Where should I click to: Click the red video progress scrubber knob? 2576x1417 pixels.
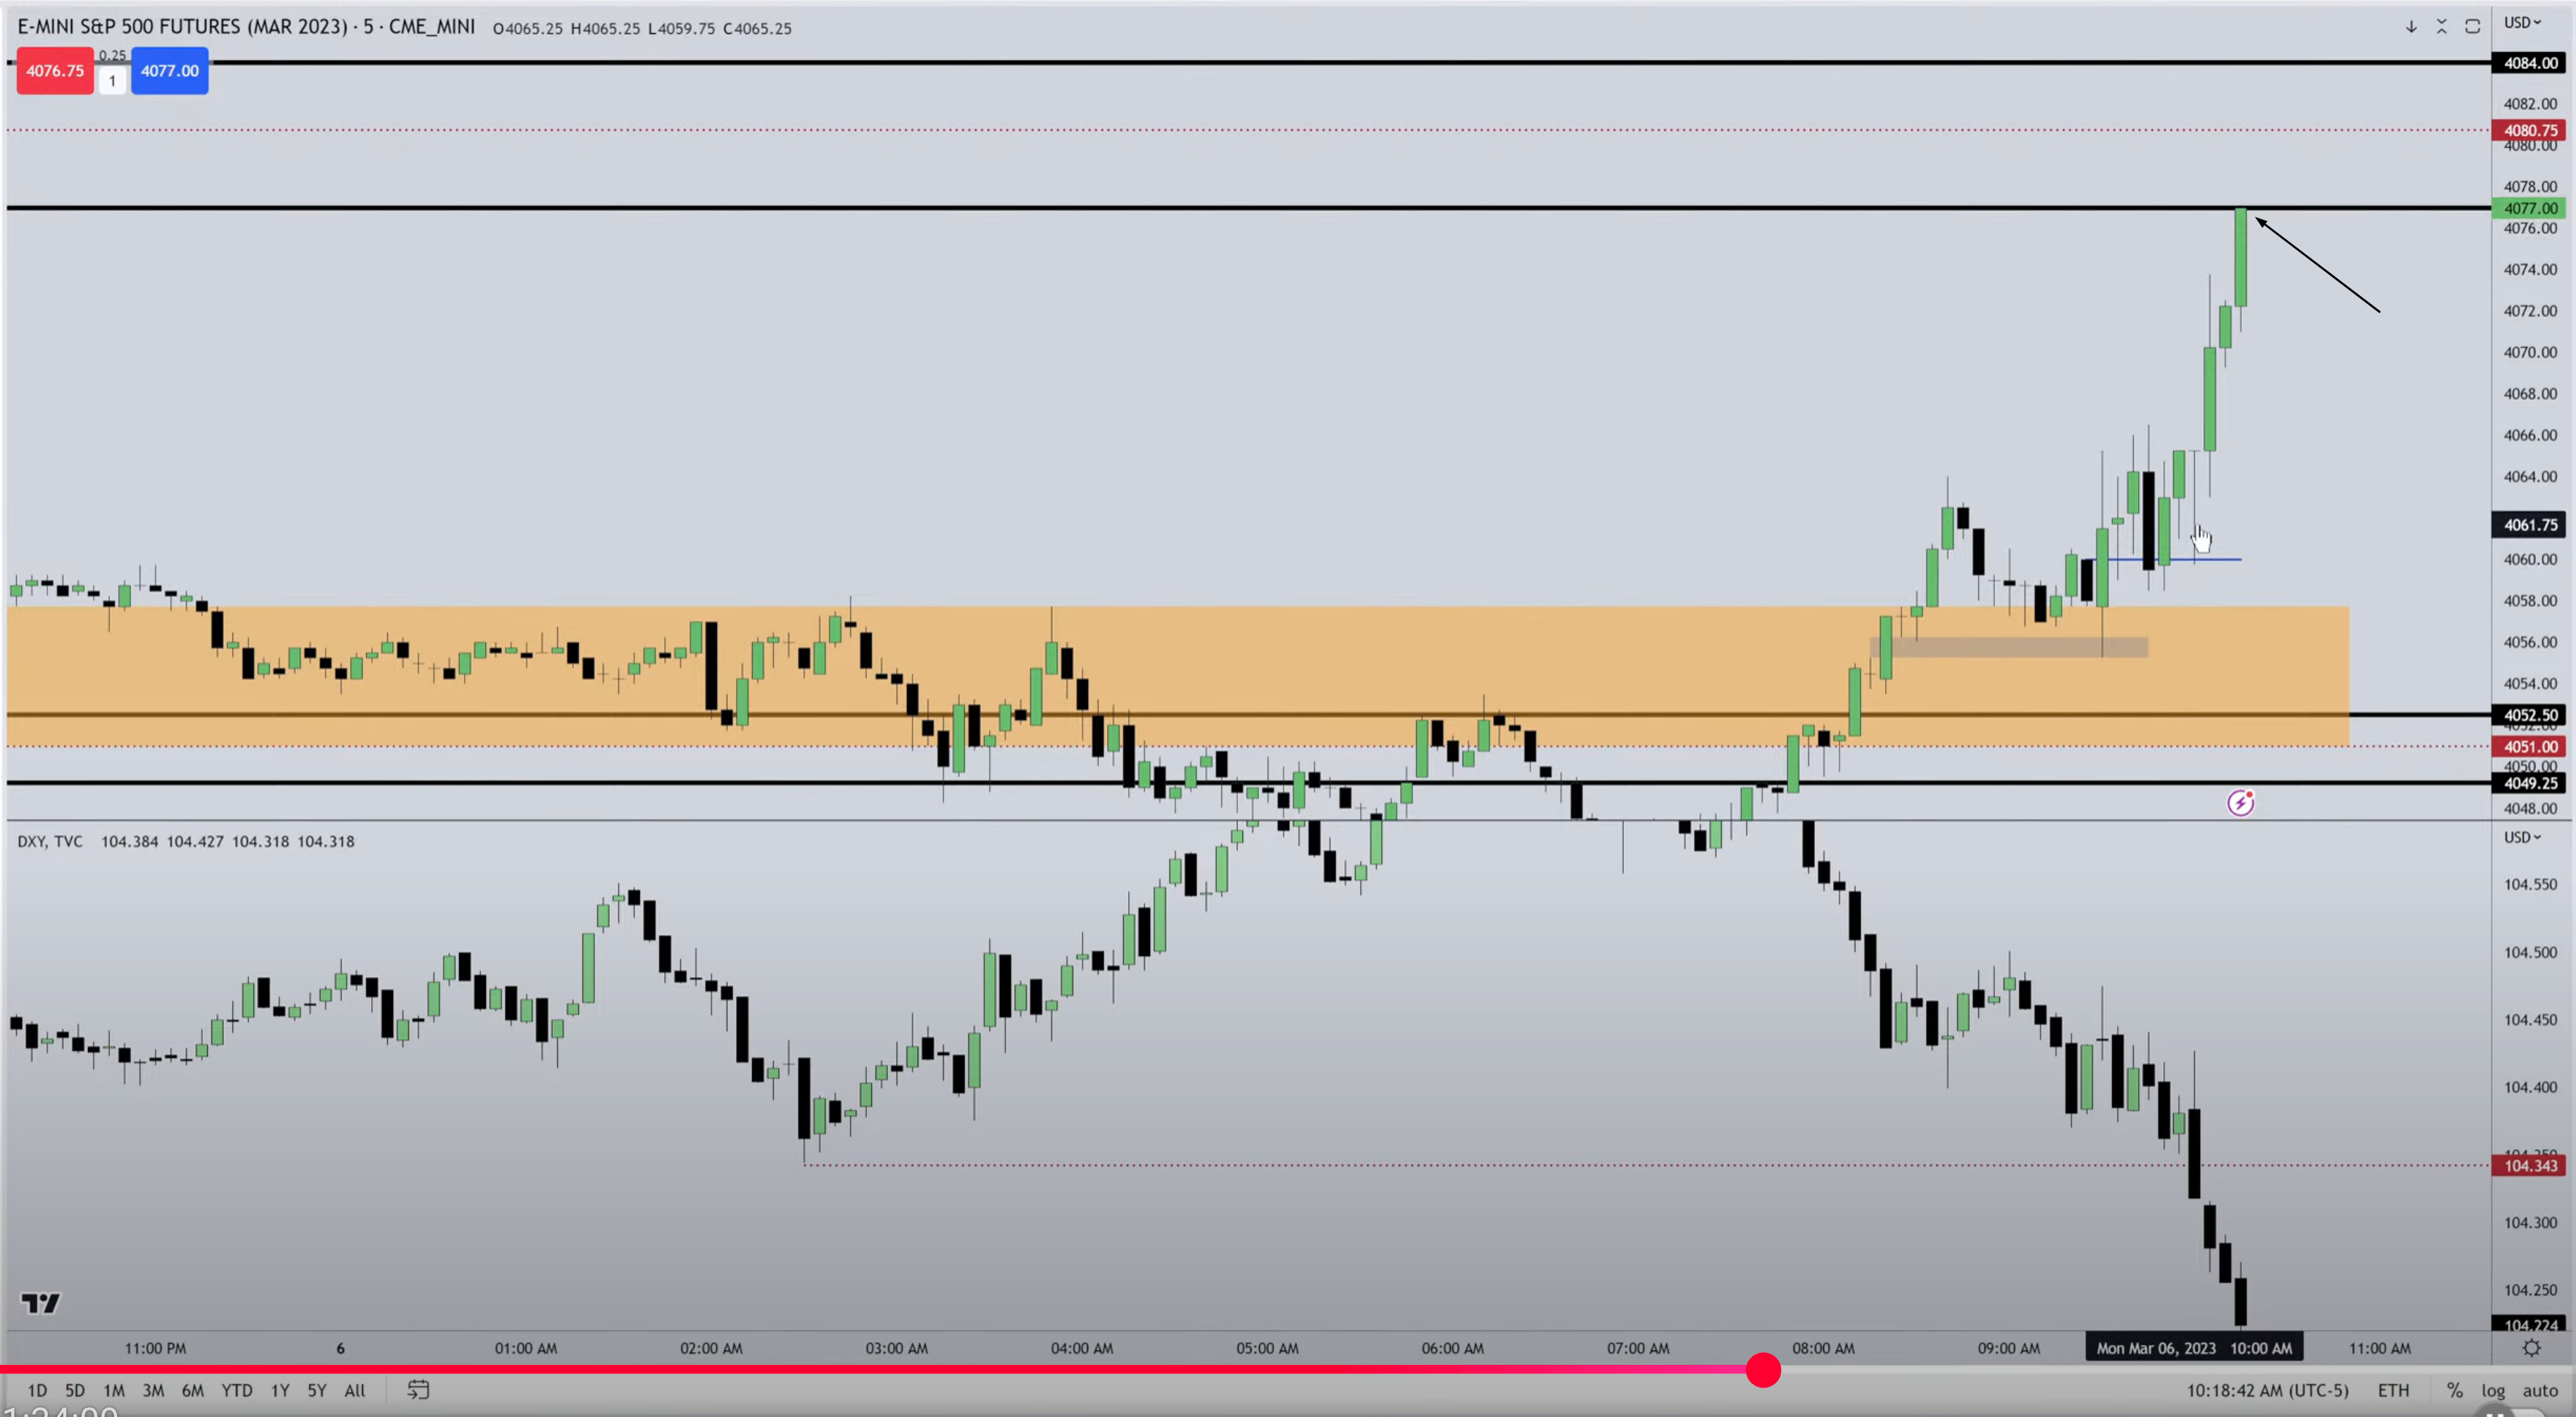tap(1763, 1369)
